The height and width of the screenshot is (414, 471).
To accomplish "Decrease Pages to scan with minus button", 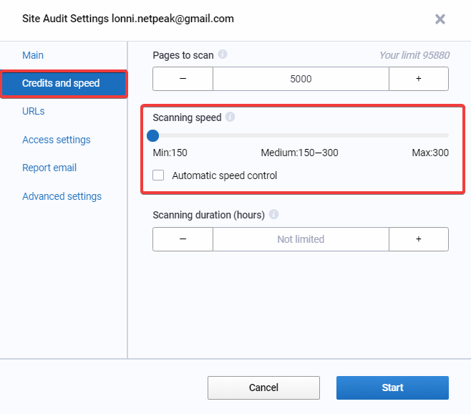I will 183,79.
